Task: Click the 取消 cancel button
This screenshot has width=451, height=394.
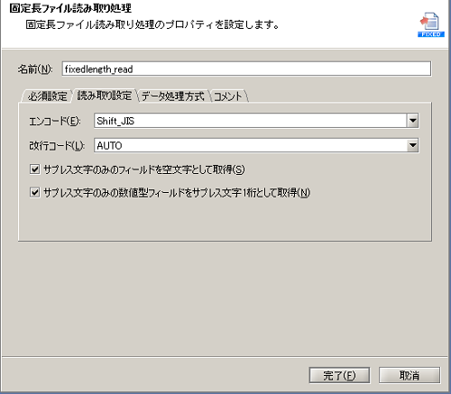Action: point(410,375)
